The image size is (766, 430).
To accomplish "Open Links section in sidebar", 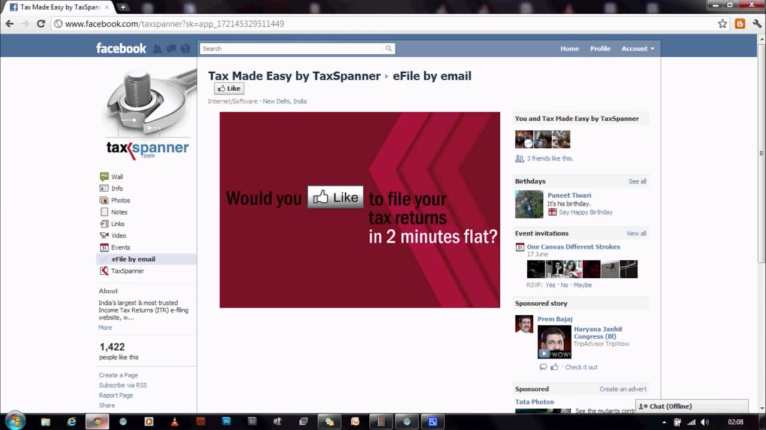I will point(118,224).
